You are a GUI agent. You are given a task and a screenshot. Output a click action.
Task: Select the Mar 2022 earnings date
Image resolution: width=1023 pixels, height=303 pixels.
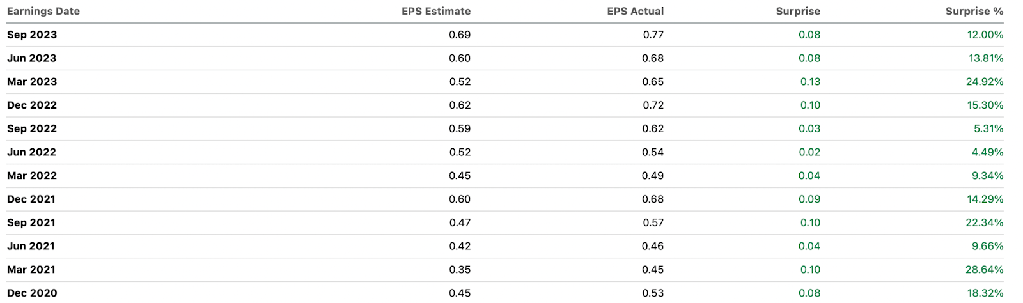[x=32, y=176]
